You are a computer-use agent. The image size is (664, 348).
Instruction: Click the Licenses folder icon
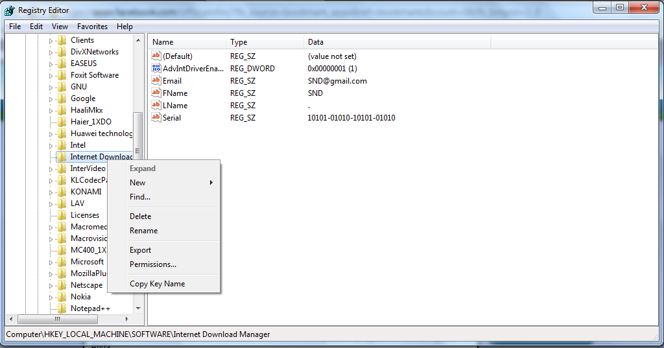pos(62,215)
